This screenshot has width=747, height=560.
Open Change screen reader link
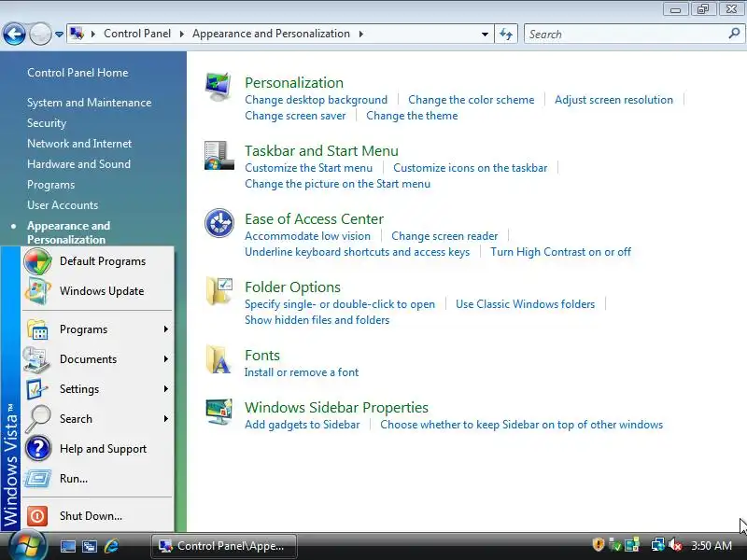click(x=444, y=236)
